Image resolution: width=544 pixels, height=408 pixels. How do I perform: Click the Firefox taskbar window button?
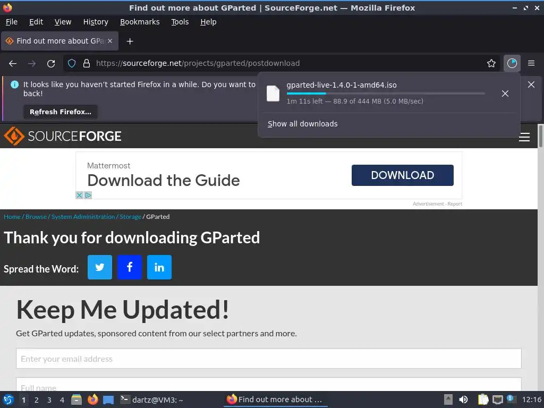(276, 399)
